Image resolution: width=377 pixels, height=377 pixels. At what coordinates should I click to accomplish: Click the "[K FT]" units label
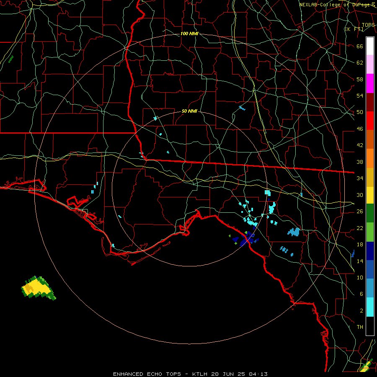point(354,29)
